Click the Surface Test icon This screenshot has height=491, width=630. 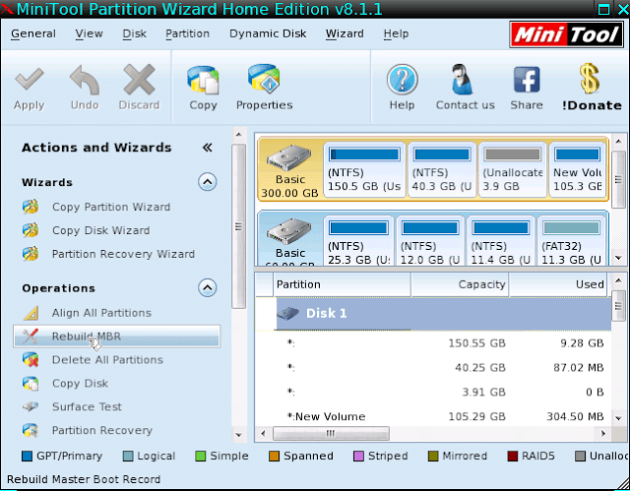tap(31, 406)
